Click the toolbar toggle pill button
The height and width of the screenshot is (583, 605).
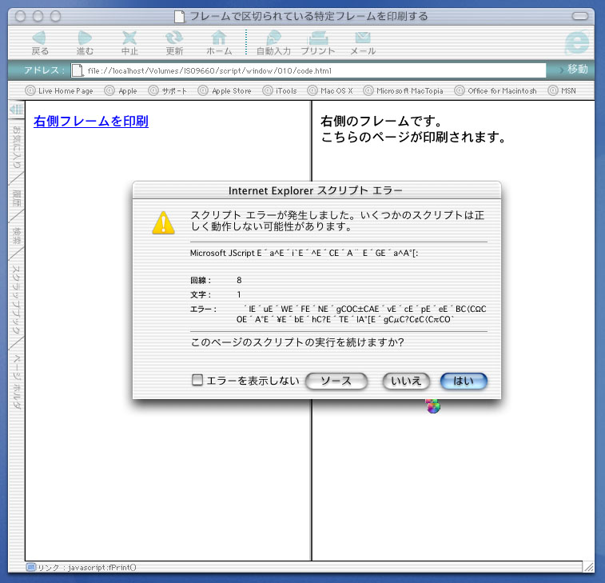(580, 16)
